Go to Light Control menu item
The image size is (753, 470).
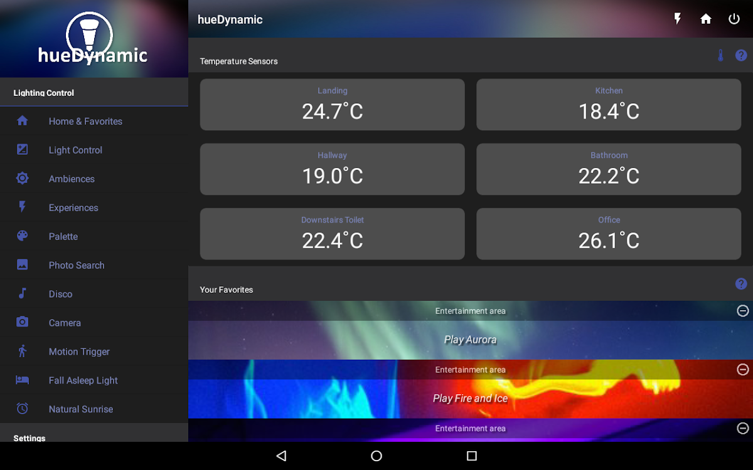75,150
